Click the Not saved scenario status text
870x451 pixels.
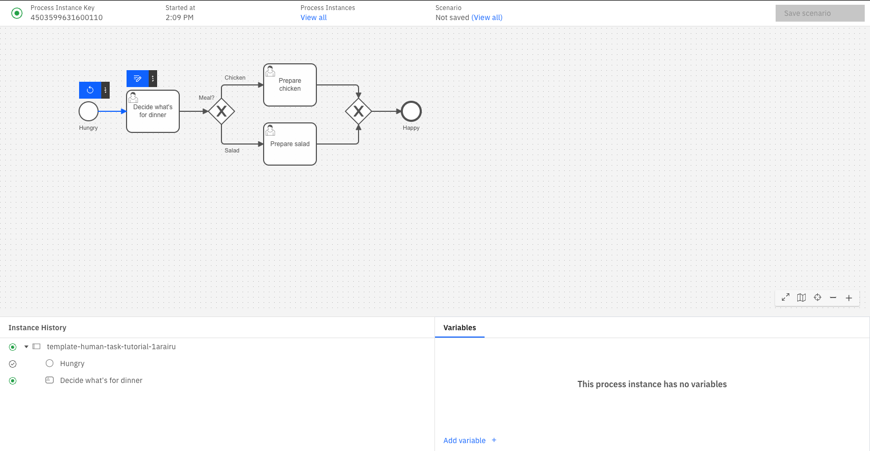pos(452,17)
